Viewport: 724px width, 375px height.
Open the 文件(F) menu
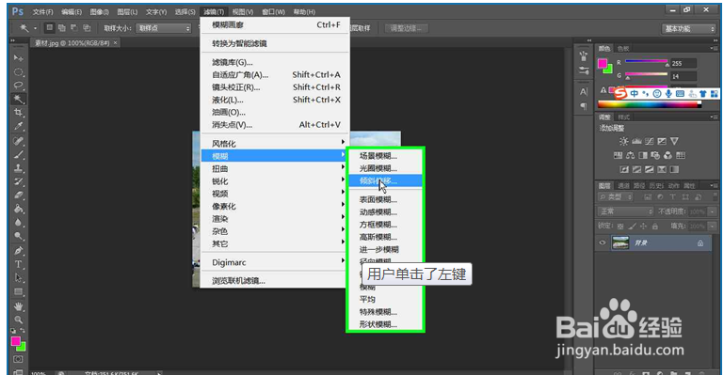[43, 11]
